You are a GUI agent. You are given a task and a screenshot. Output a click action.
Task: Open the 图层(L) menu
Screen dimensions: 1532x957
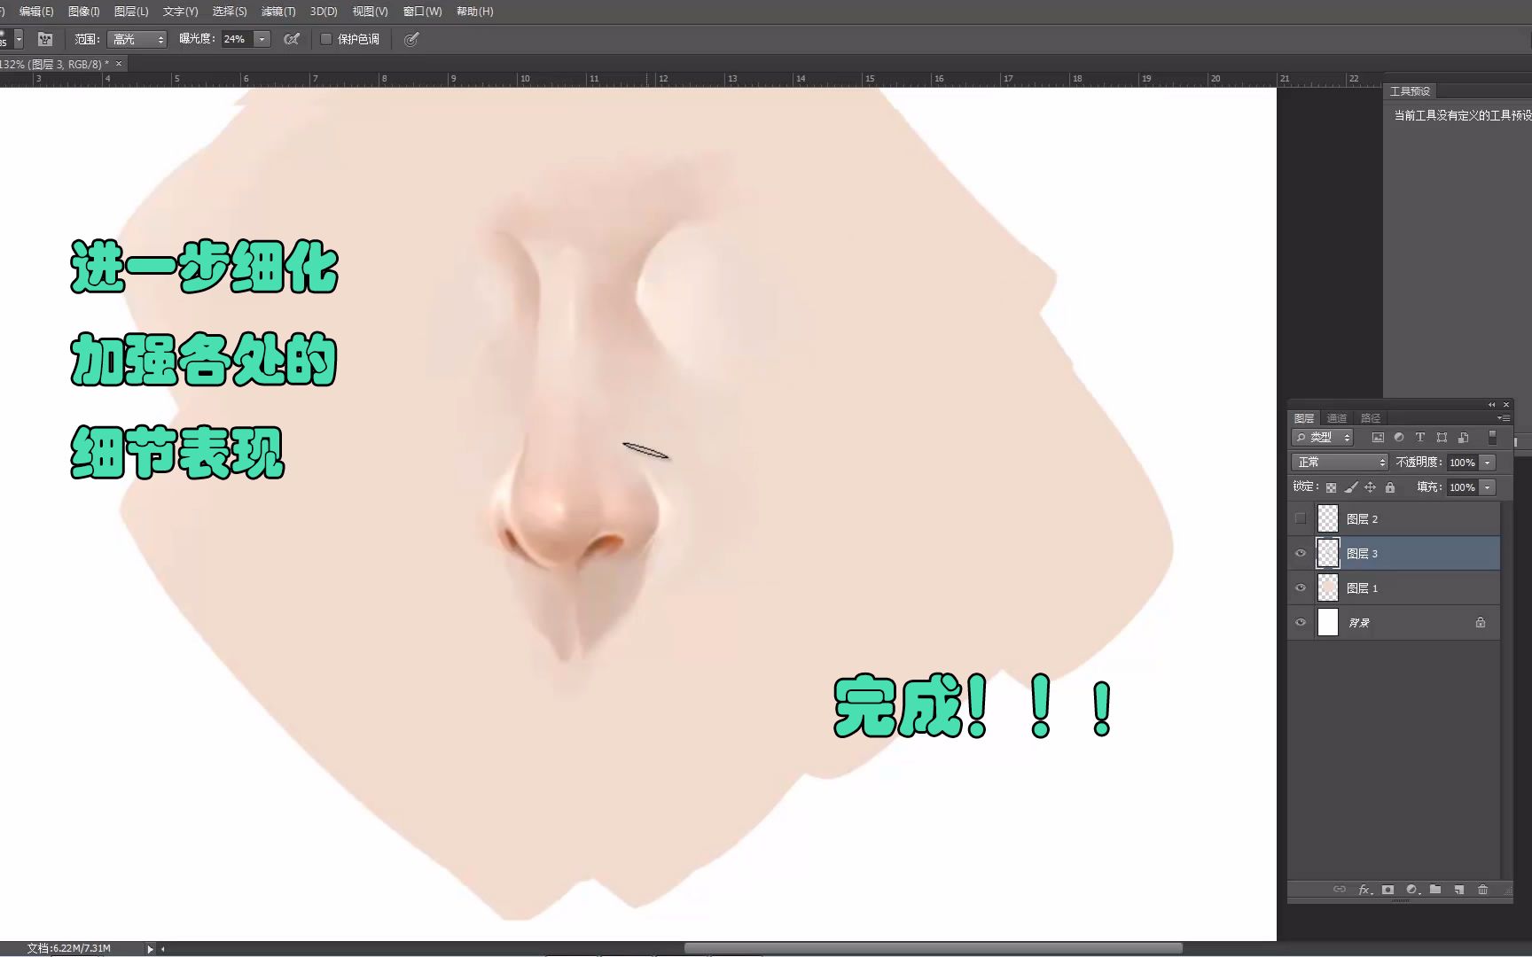(x=131, y=12)
